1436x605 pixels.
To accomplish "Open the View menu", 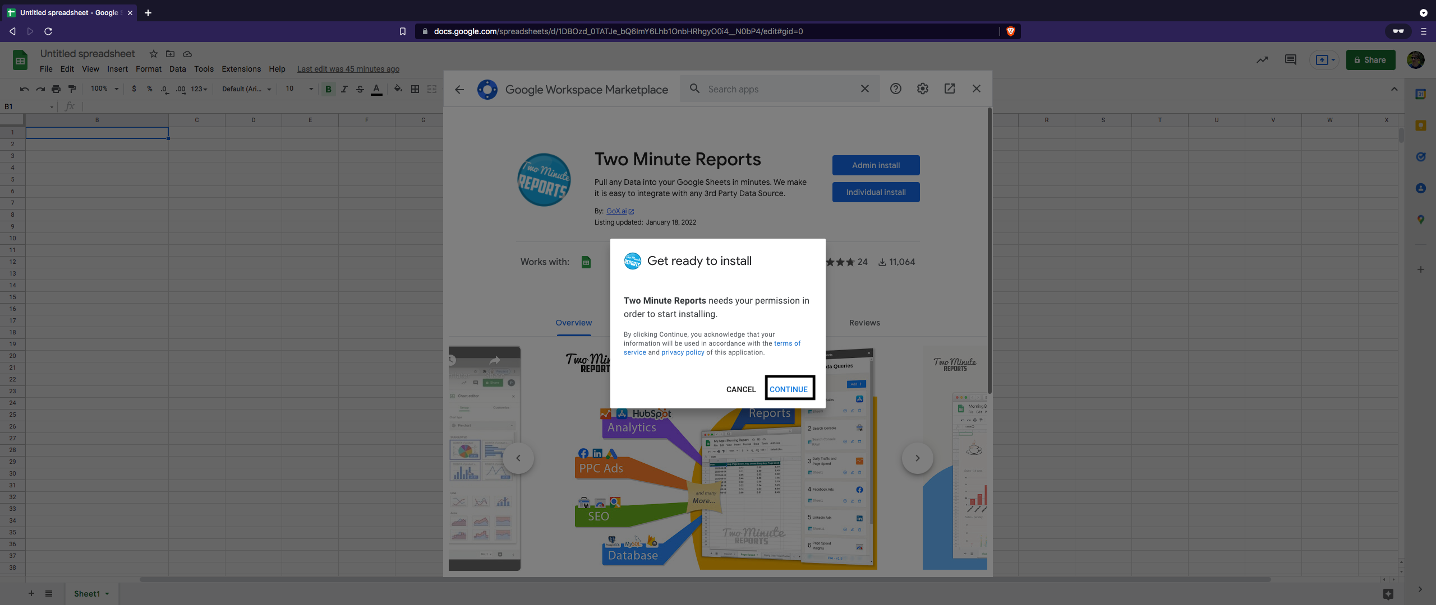I will tap(90, 69).
